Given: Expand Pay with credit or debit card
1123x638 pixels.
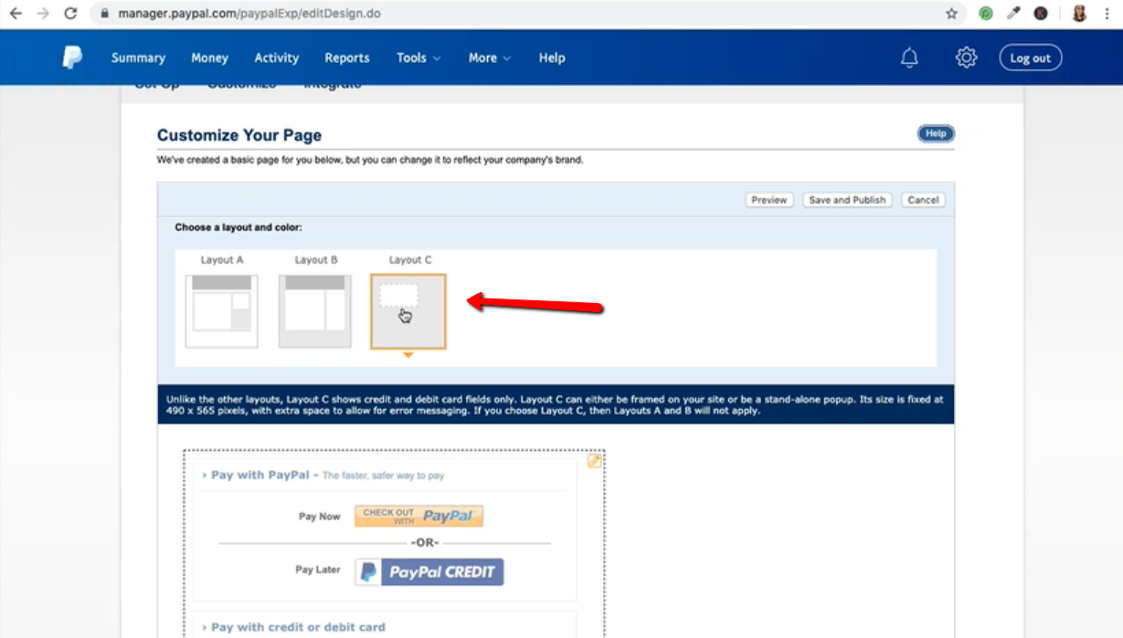Looking at the screenshot, I should coord(293,627).
